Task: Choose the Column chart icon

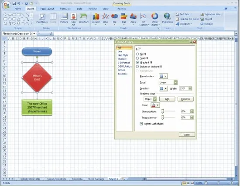Action: tap(96, 19)
